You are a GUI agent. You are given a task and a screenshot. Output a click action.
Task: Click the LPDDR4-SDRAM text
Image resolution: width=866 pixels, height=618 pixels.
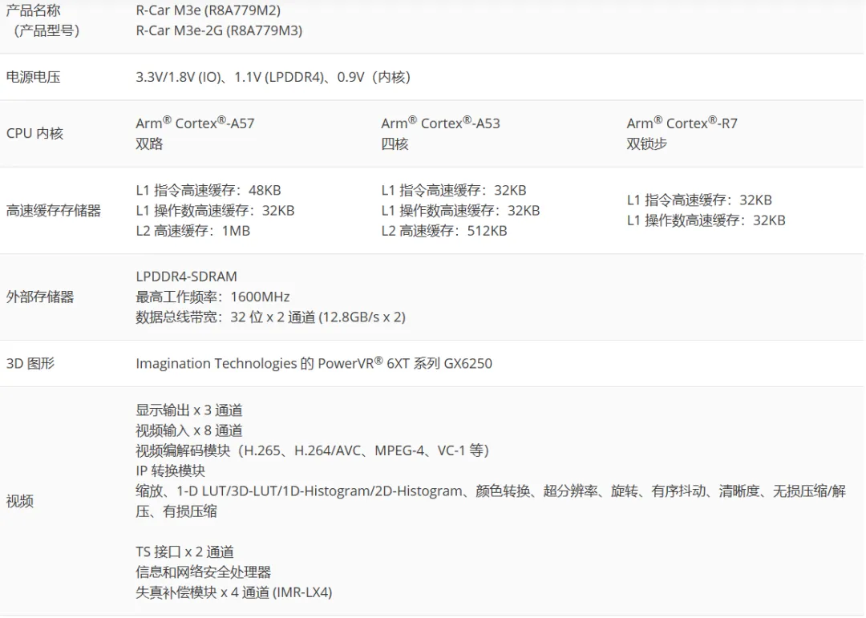pyautogui.click(x=187, y=277)
